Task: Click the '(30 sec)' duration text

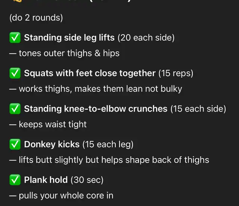Action: pyautogui.click(x=87, y=180)
